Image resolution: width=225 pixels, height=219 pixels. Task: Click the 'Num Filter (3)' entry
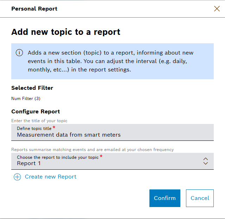coord(26,99)
